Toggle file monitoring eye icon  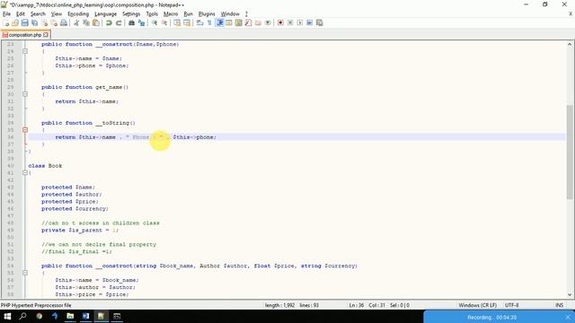click(x=268, y=22)
